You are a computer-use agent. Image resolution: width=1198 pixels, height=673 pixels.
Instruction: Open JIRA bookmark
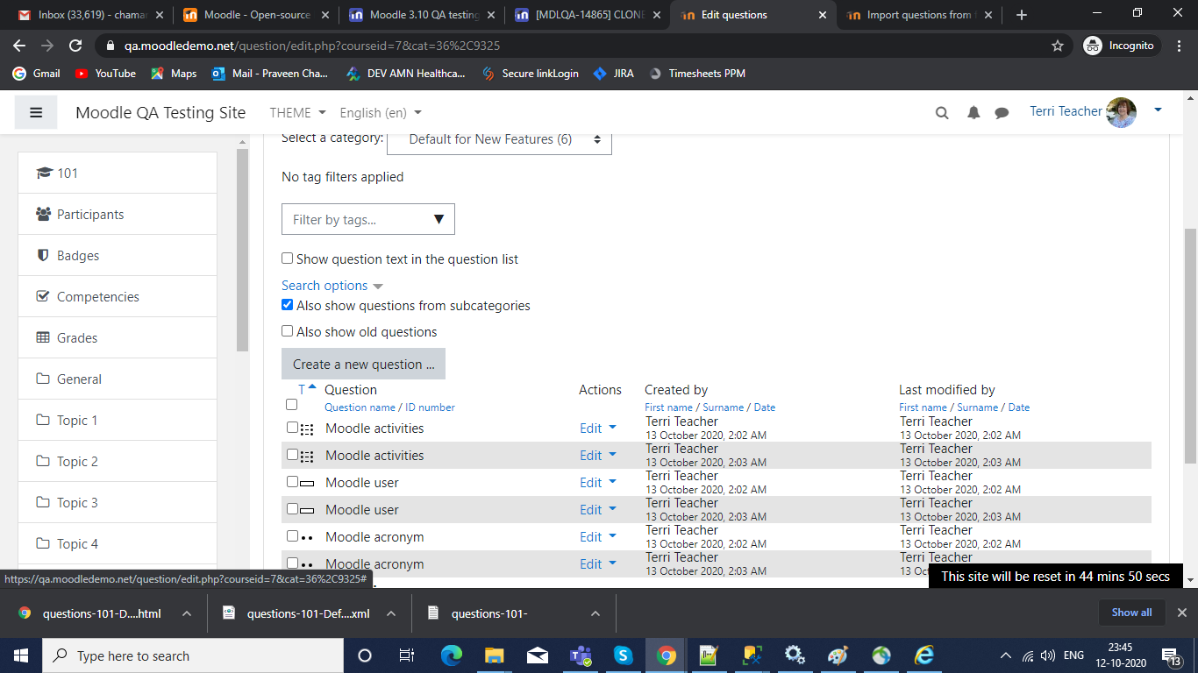(x=614, y=74)
